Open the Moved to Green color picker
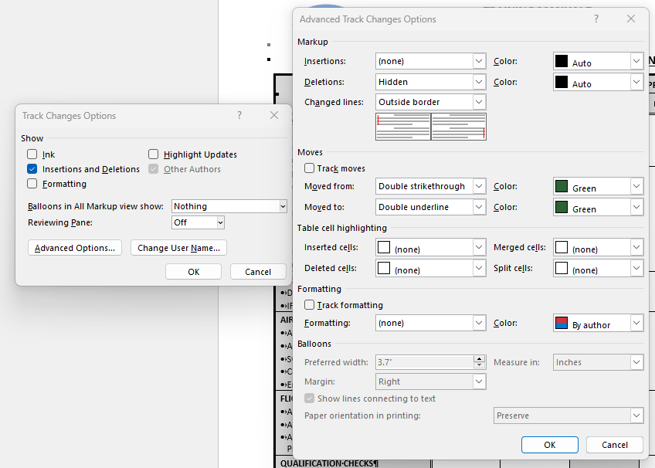This screenshot has width=655, height=468. point(598,207)
